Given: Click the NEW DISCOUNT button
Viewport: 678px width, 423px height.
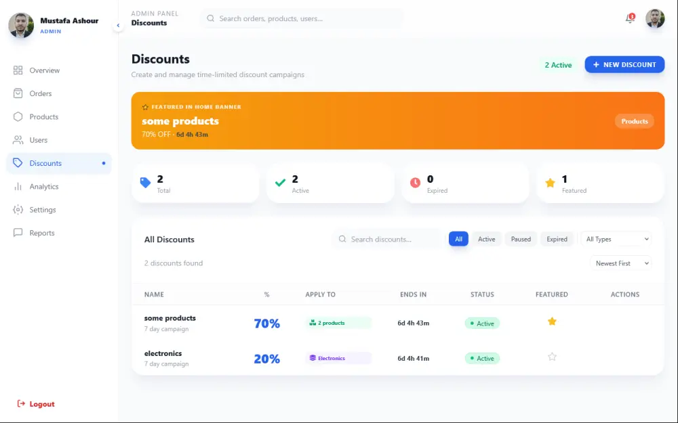Looking at the screenshot, I should (x=624, y=65).
